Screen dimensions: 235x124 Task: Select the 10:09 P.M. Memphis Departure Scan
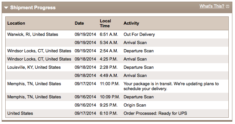(x=117, y=97)
